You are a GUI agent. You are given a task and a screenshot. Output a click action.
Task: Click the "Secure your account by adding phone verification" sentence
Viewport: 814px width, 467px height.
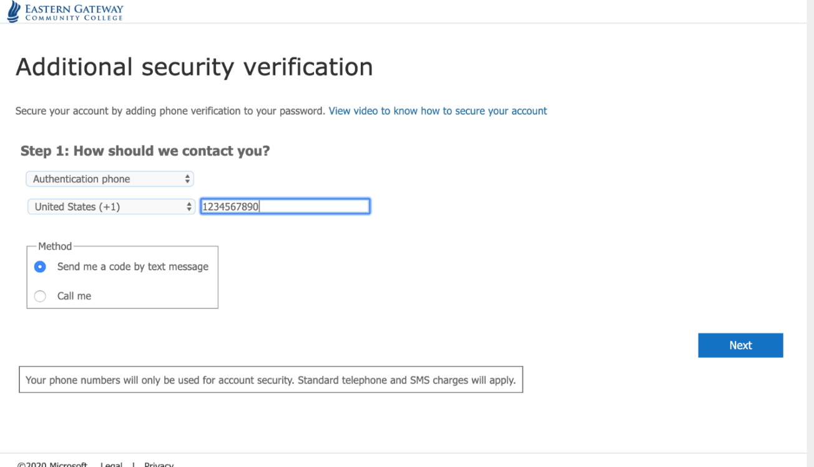[x=170, y=111]
